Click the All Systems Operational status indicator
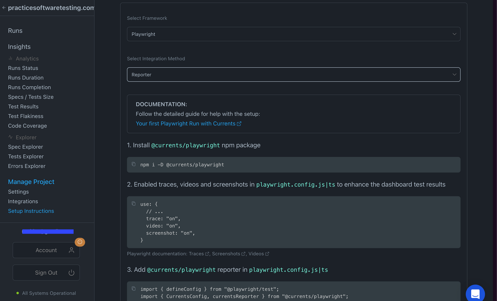Viewport: 497px width, 301px height. click(18, 293)
